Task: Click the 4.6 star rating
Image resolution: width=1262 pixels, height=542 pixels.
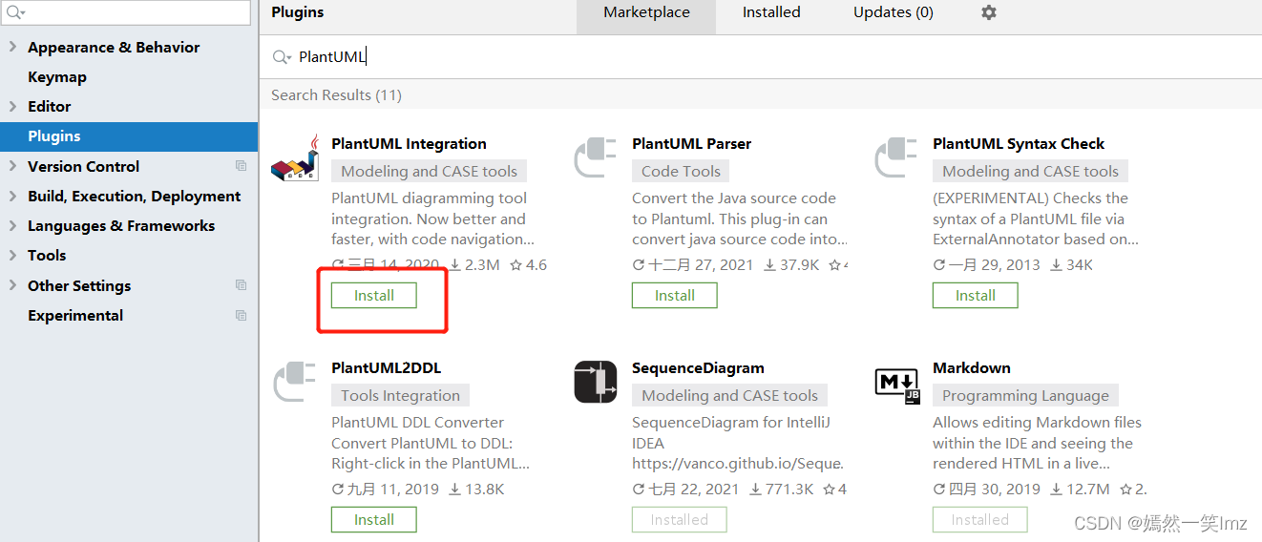Action: [528, 265]
